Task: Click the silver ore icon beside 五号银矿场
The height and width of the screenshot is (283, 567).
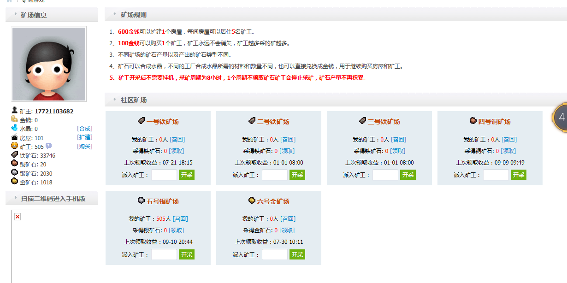Action: (x=142, y=200)
